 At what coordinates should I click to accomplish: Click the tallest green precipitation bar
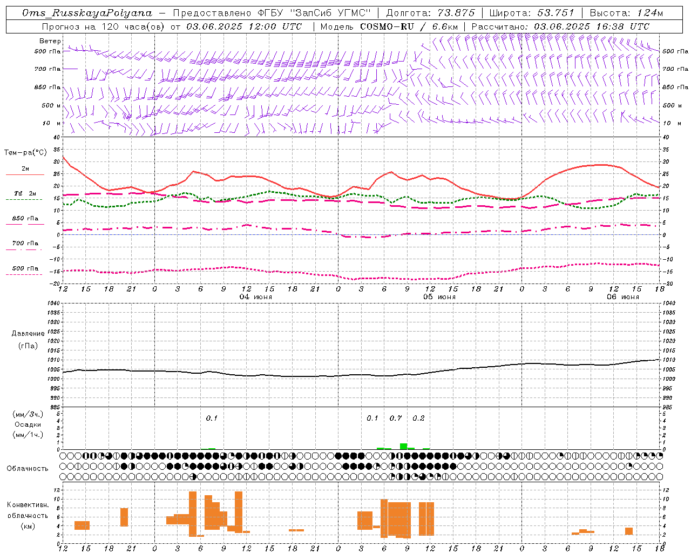(403, 446)
